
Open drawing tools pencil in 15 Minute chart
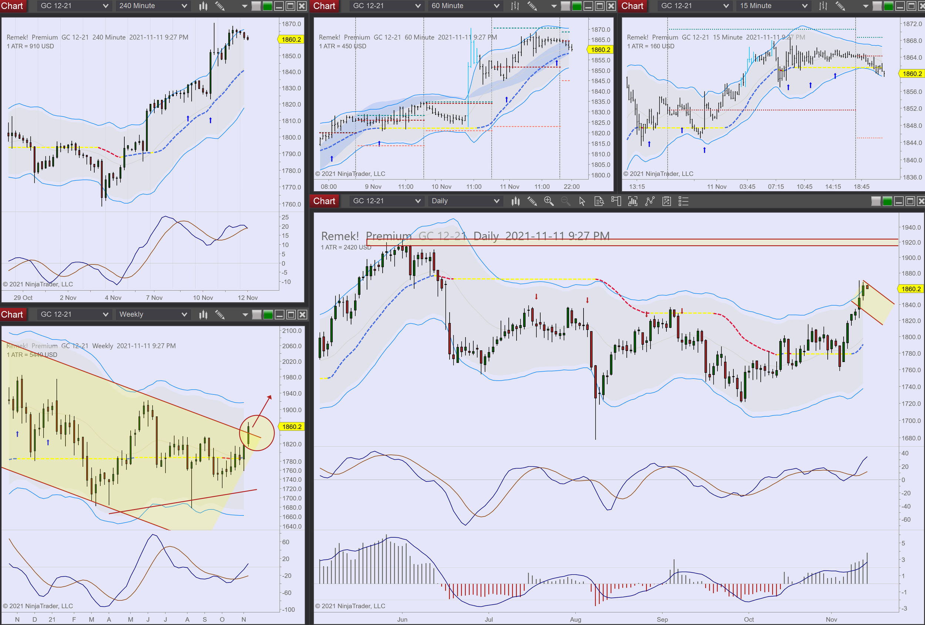click(840, 6)
